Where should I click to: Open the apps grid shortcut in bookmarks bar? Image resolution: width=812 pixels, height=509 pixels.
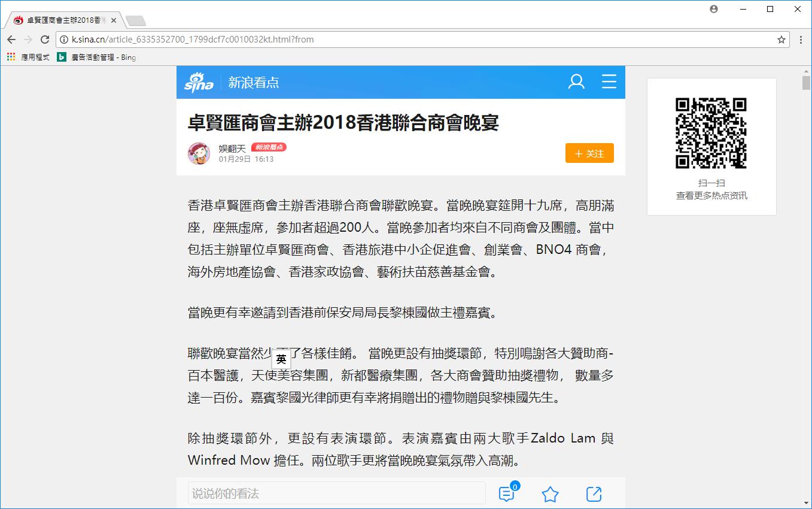(11, 57)
